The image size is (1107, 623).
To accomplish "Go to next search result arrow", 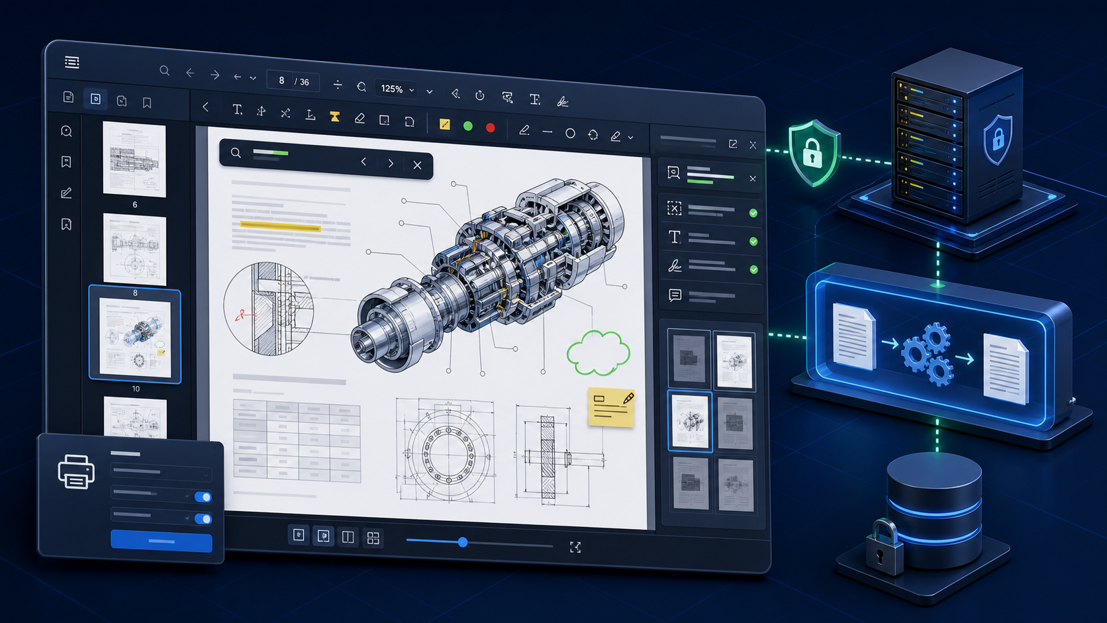I will point(391,164).
